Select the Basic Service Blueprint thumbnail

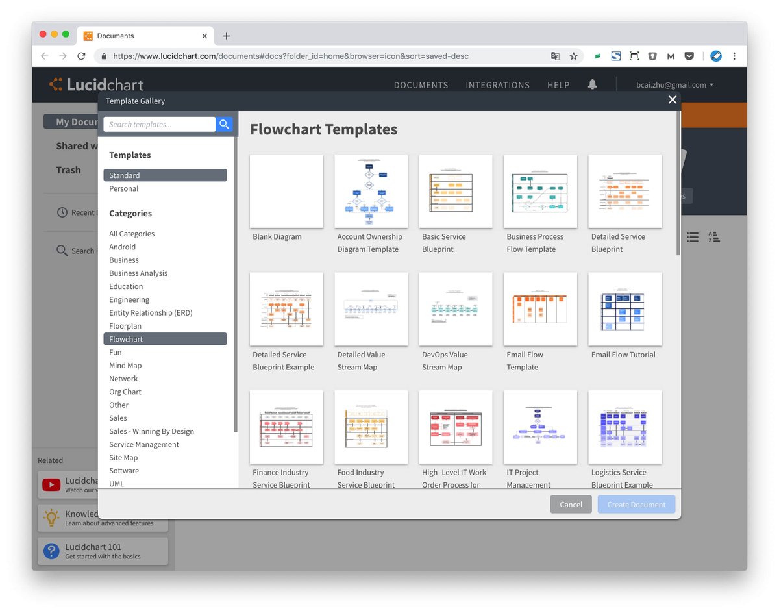456,191
